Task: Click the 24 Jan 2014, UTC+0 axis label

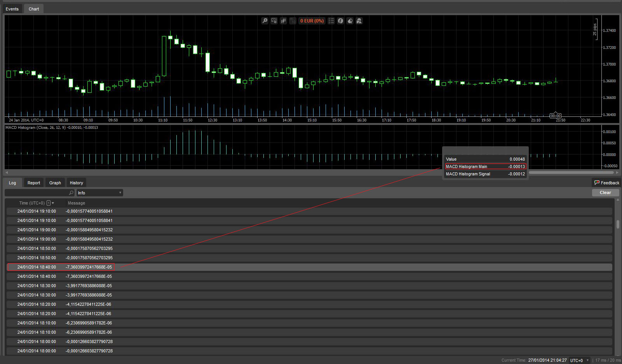Action: click(26, 120)
